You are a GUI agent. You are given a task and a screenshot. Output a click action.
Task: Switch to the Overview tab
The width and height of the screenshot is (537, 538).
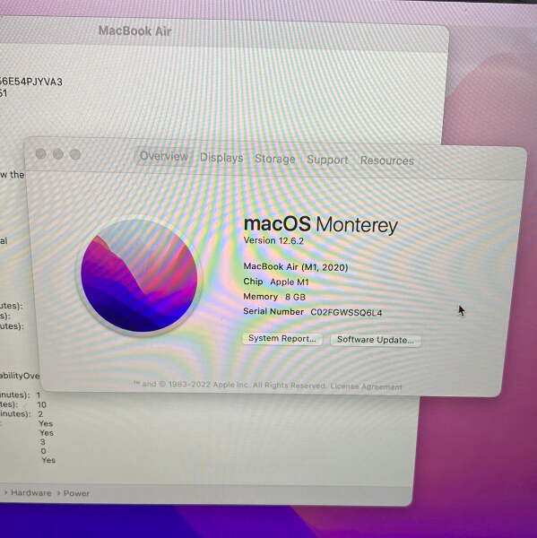click(164, 156)
